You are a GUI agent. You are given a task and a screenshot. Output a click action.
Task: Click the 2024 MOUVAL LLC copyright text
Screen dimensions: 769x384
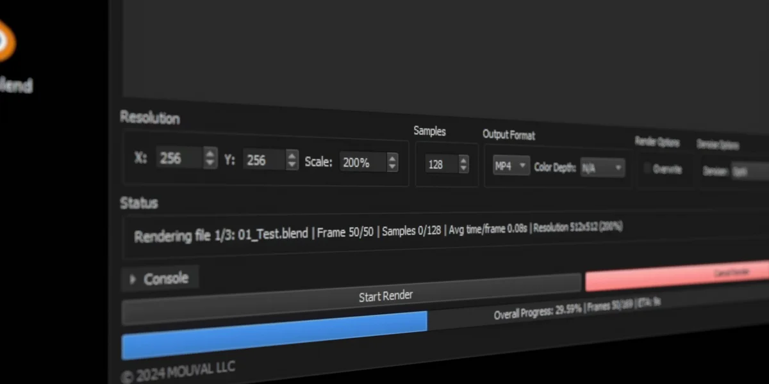pos(179,367)
